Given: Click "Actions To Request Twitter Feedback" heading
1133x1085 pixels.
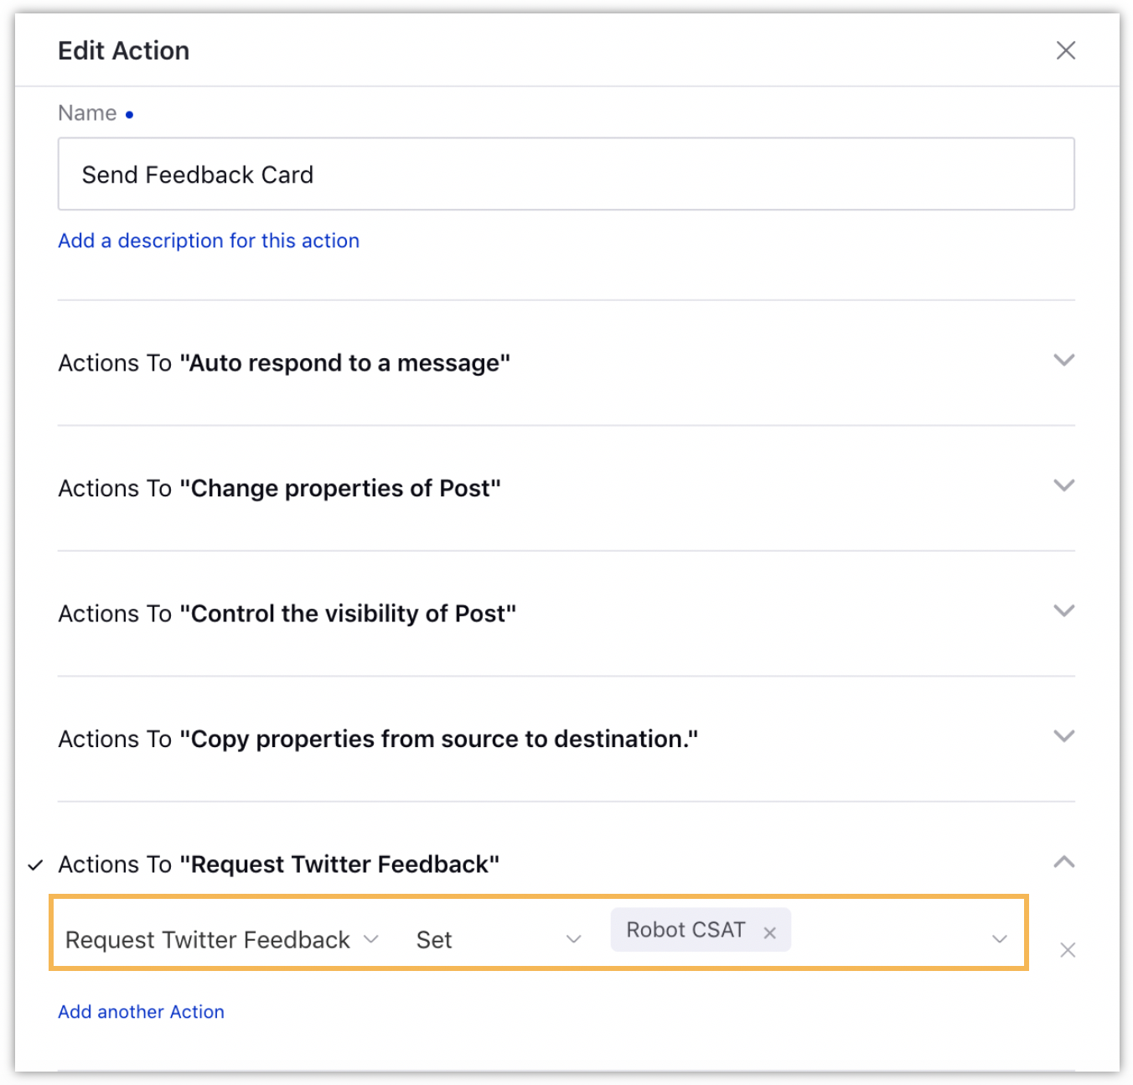Looking at the screenshot, I should click(x=278, y=864).
